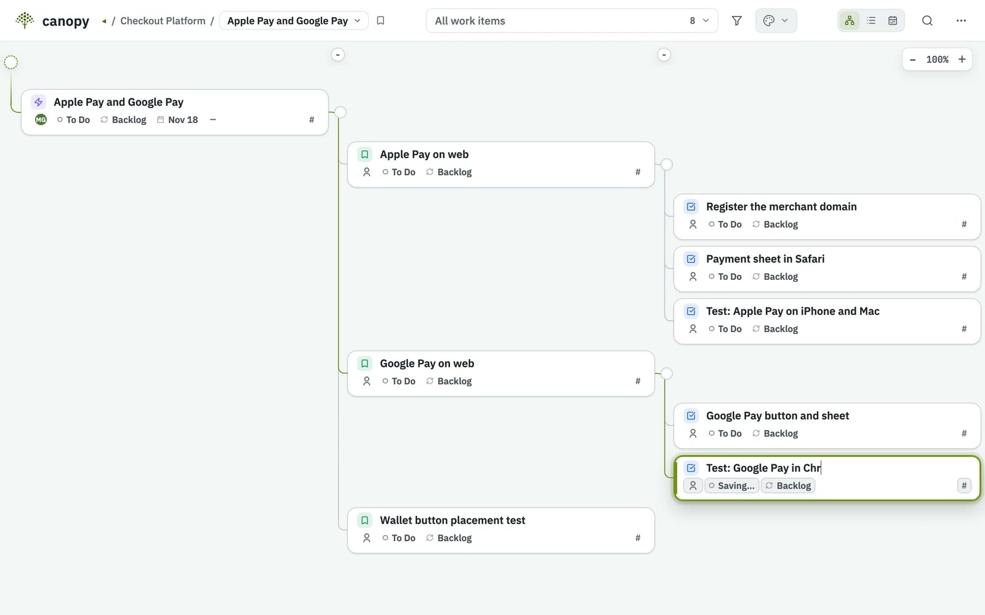The height and width of the screenshot is (615, 985).
Task: Zoom in with the plus button
Action: point(962,60)
